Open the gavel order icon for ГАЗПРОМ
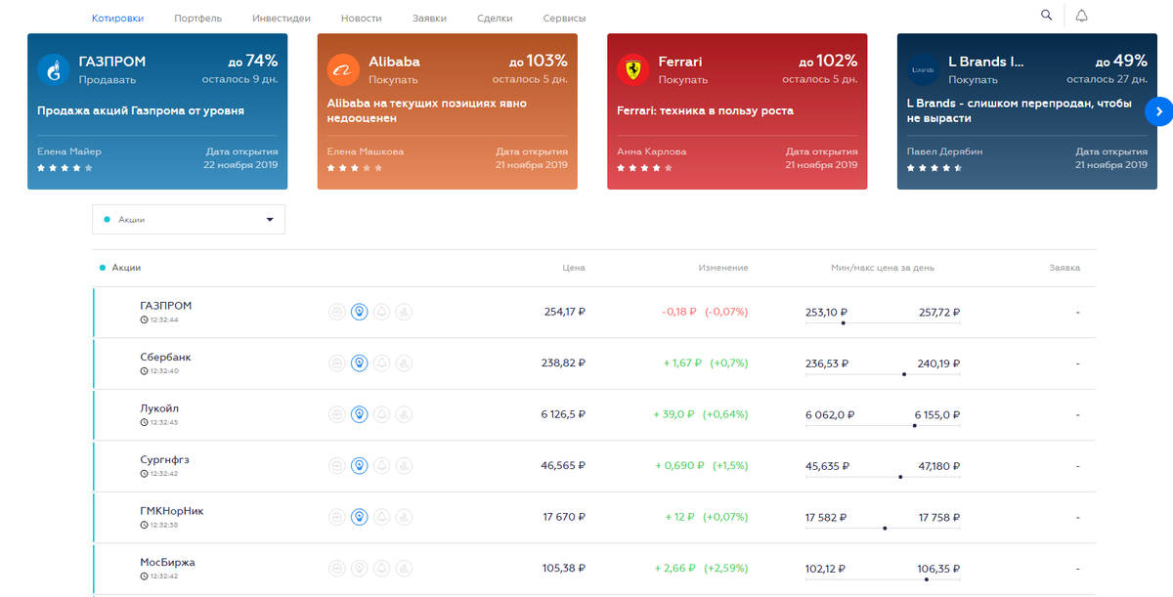Image resolution: width=1173 pixels, height=597 pixels. 404,312
